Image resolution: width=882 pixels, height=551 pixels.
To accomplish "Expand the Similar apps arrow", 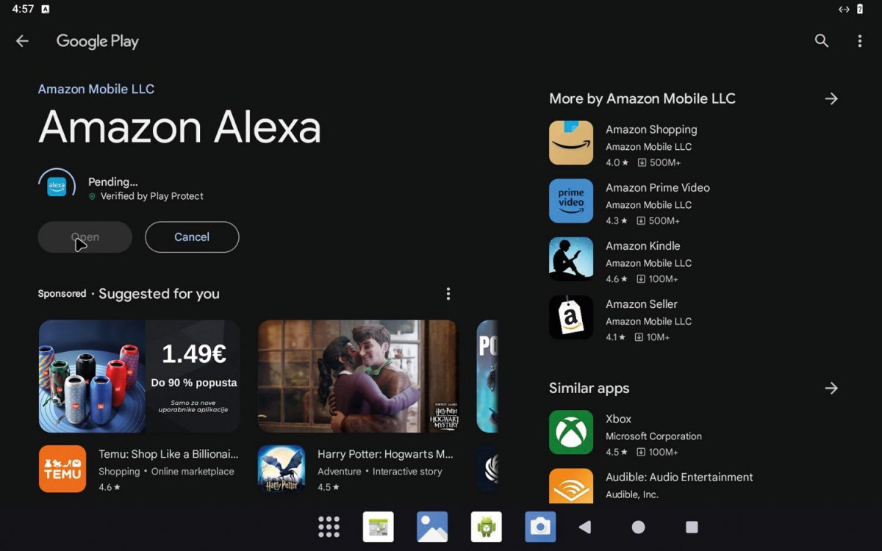I will (x=831, y=388).
